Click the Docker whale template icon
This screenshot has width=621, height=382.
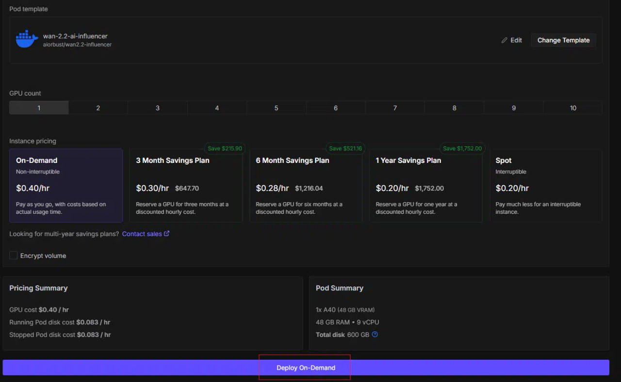(27, 39)
